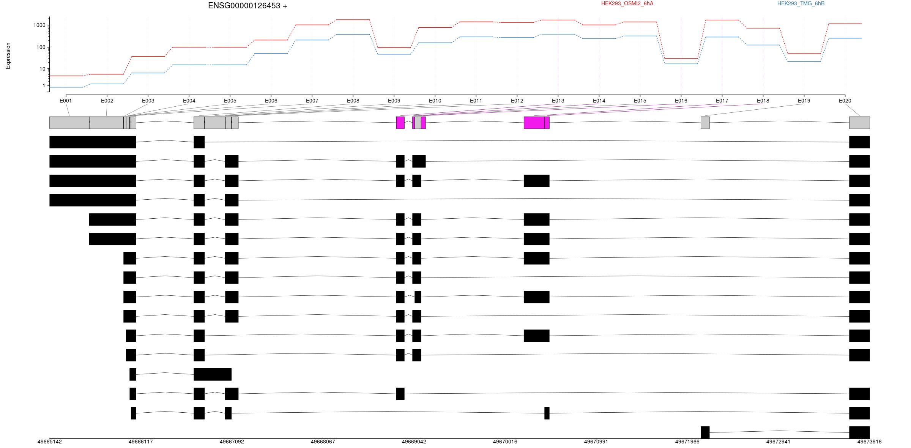This screenshot has width=911, height=448.
Task: Click genomic coordinate 49671966
Action: 687,442
